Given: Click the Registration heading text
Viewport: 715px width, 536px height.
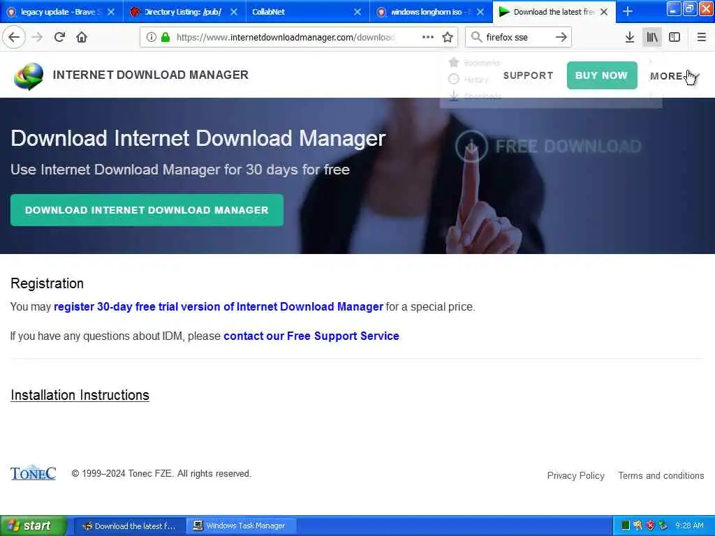Looking at the screenshot, I should click(x=47, y=283).
